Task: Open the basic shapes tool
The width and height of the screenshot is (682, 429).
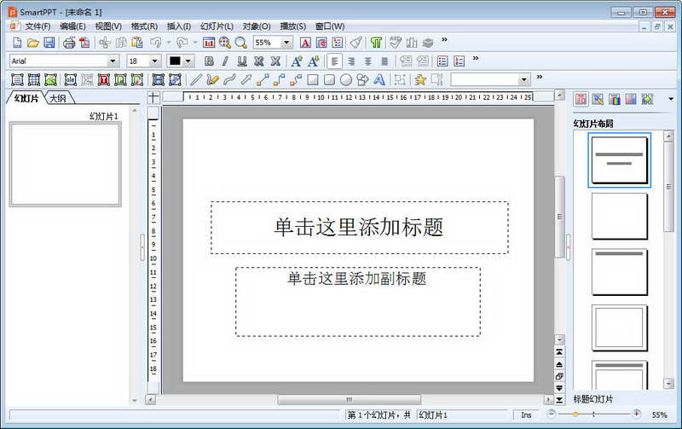Action: pos(362,79)
